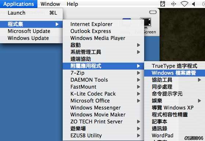Open Windows 檔案總管
The height and width of the screenshot is (141, 205).
(175, 73)
